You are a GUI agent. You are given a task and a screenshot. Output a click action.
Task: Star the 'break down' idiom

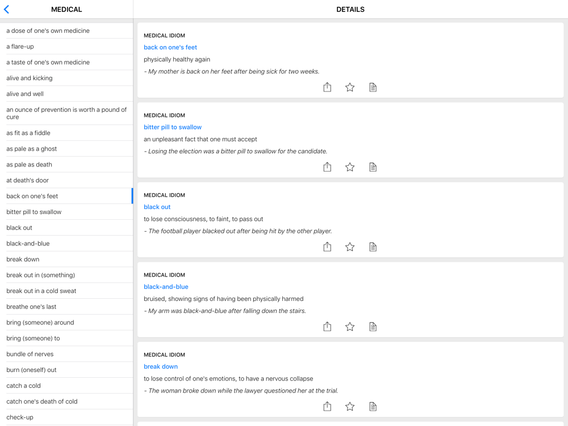(349, 407)
